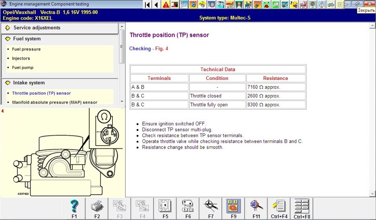Select the F9 component testing icon
Image resolution: width=376 pixels, height=220 pixels.
coord(233,209)
